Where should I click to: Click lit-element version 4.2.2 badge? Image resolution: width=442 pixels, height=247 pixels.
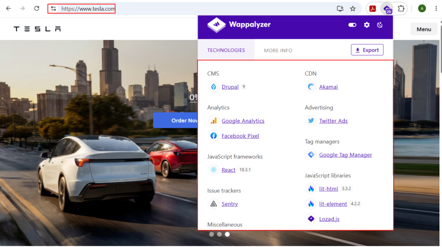[x=355, y=203]
